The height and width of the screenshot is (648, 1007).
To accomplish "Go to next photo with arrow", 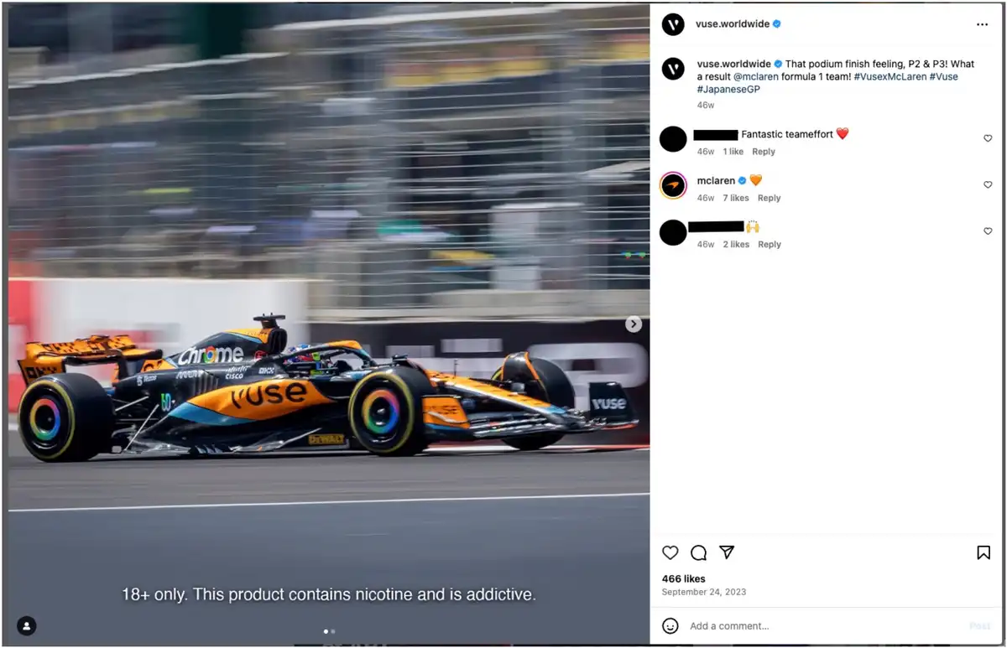I will 634,324.
